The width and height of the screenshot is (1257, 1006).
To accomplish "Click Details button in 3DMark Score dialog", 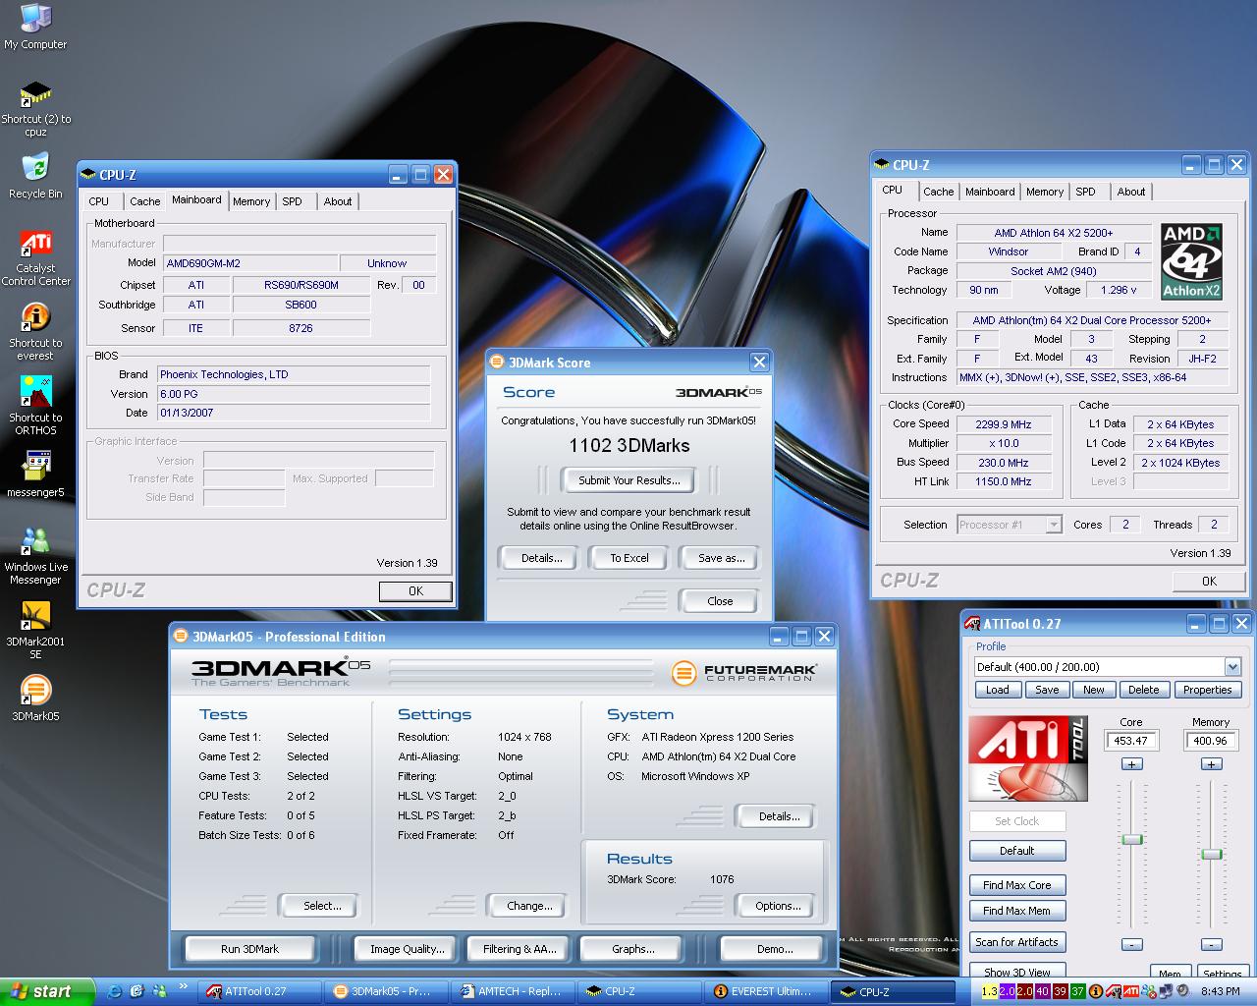I will point(541,558).
